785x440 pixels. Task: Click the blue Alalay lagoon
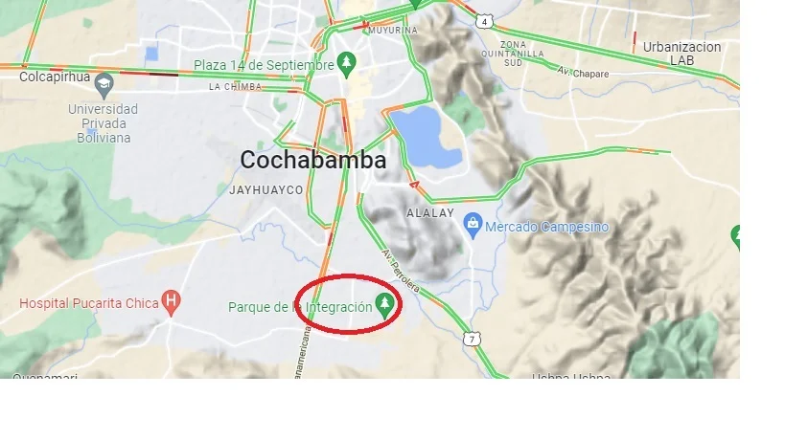425,138
